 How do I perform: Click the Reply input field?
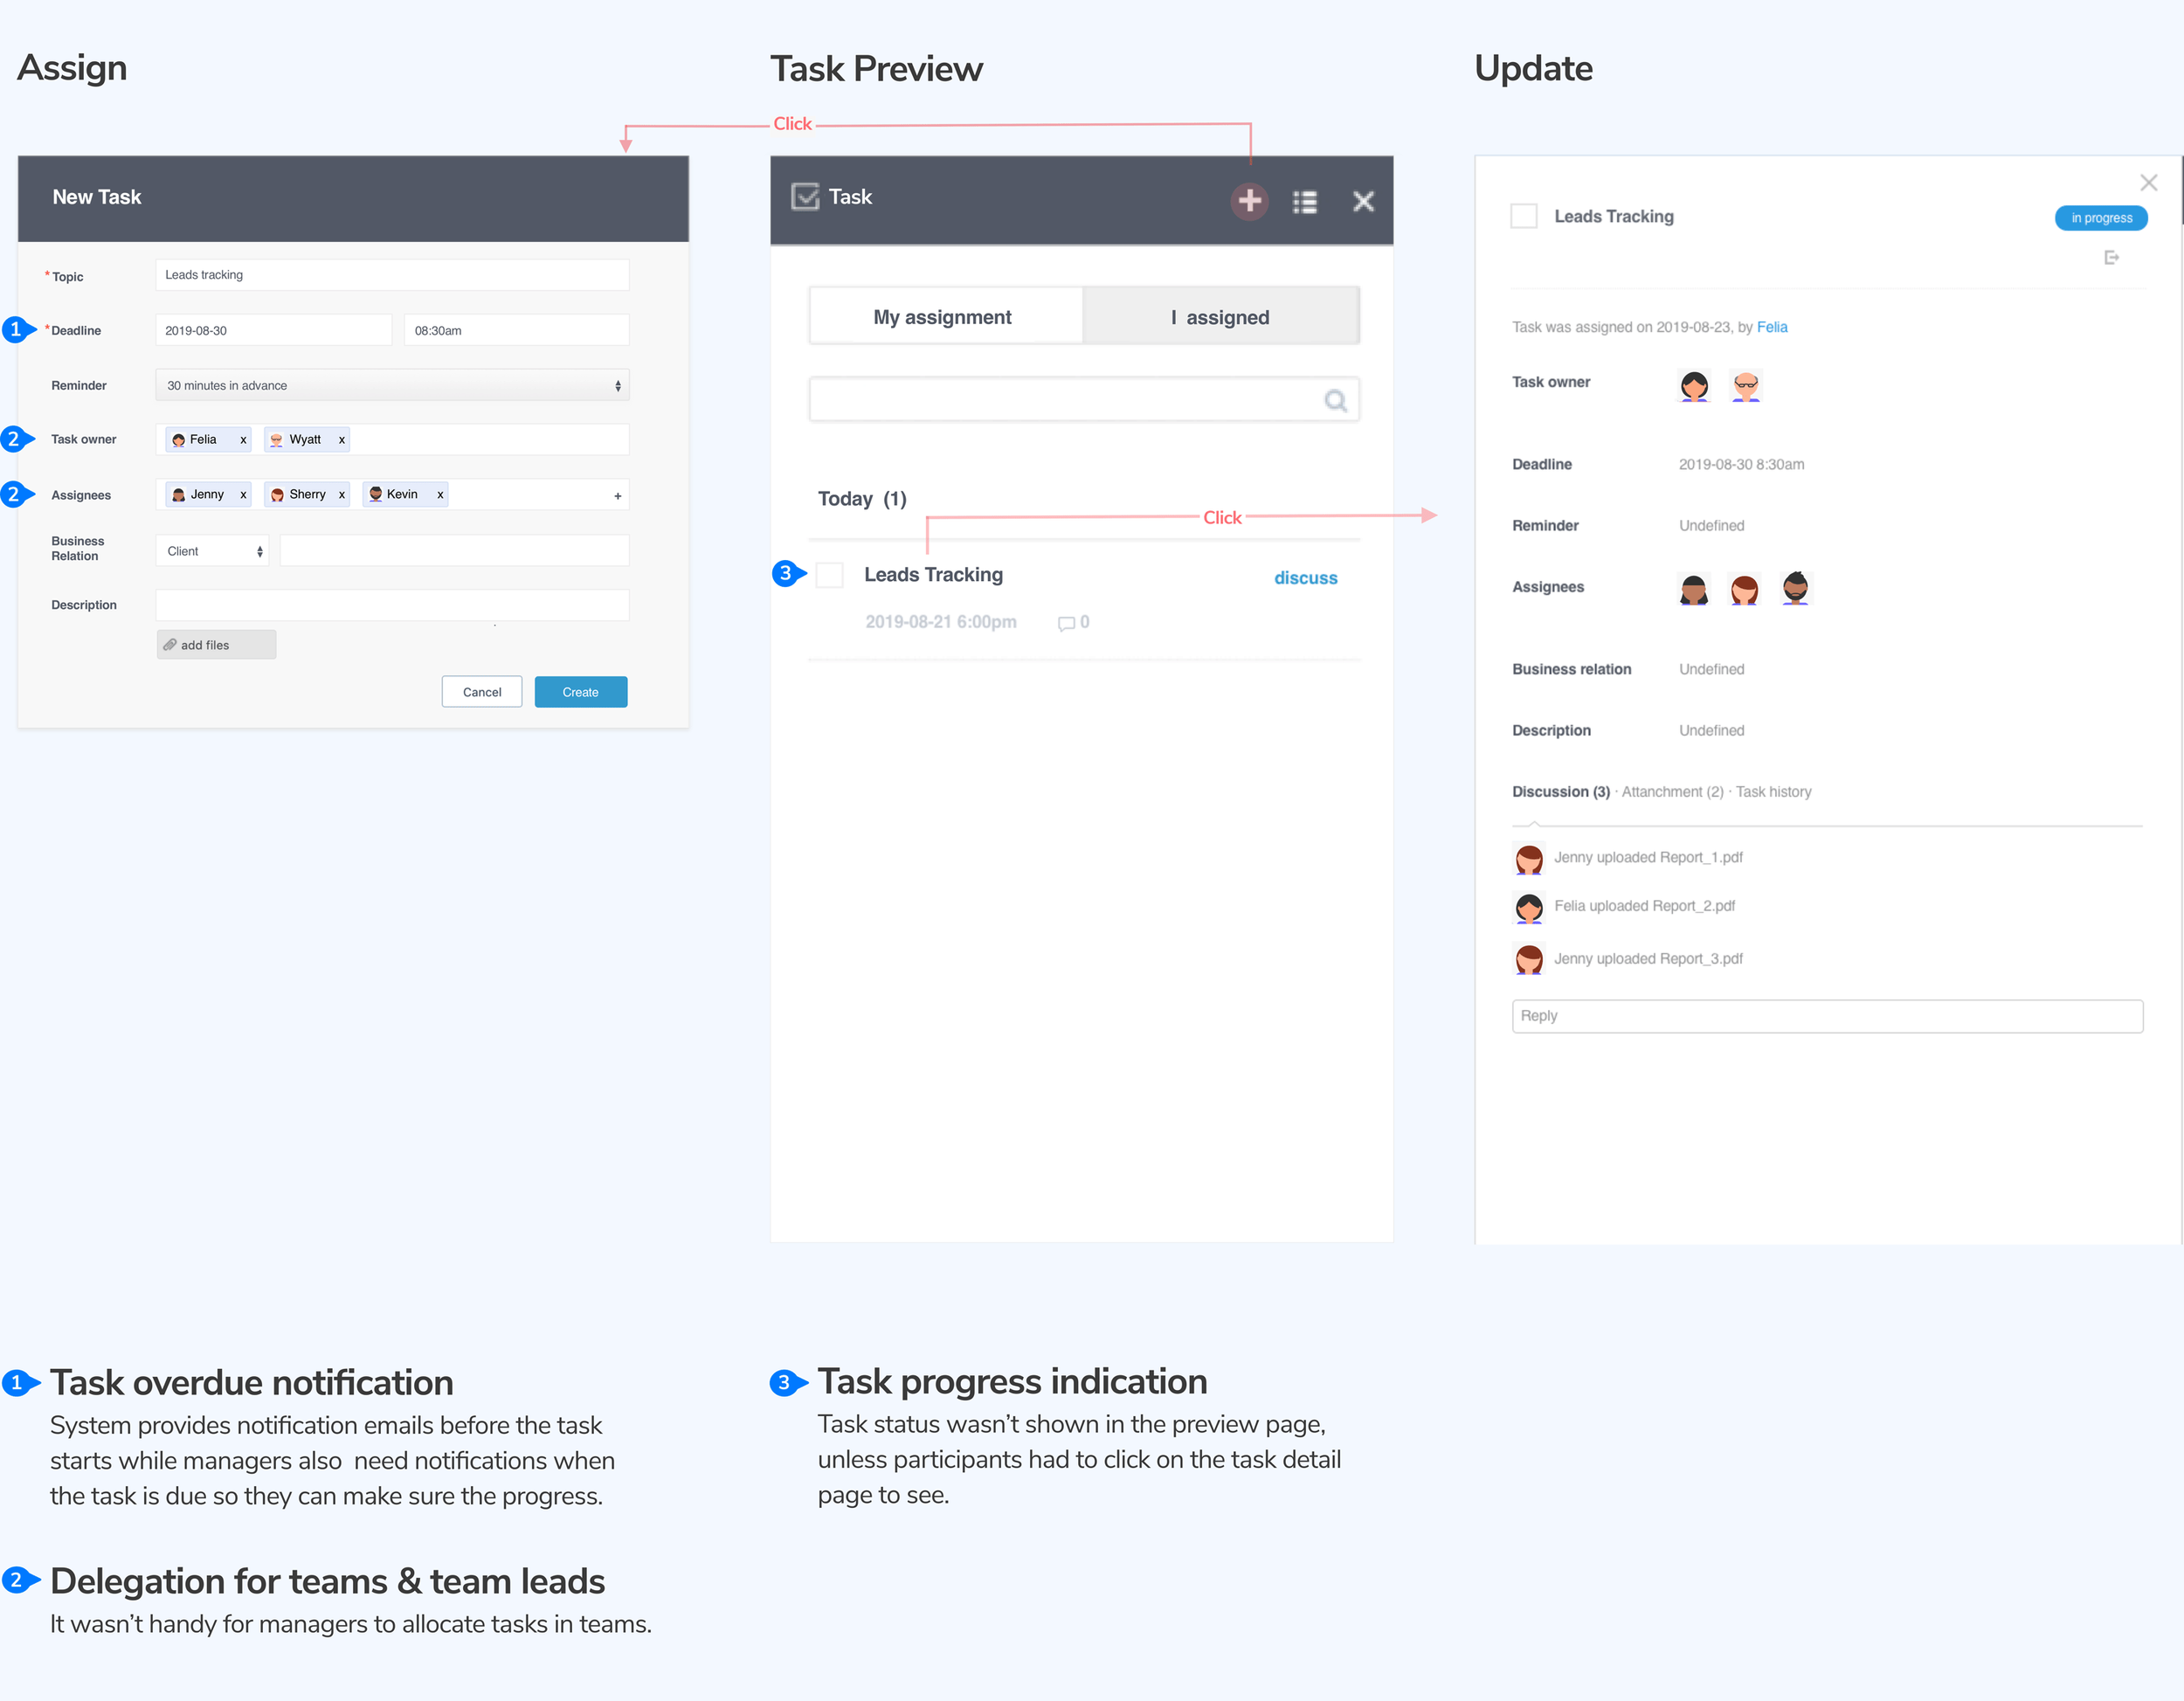pyautogui.click(x=1826, y=1016)
